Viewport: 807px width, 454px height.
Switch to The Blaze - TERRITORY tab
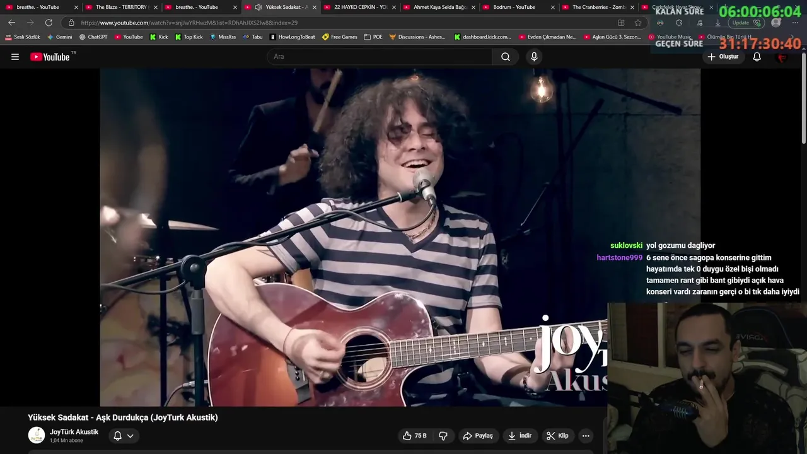pyautogui.click(x=122, y=7)
